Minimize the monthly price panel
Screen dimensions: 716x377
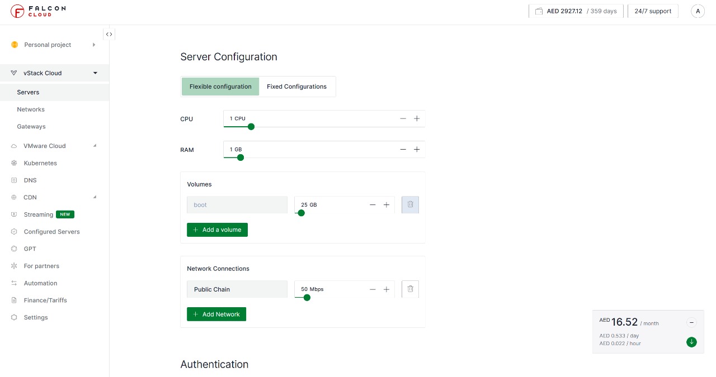(691, 322)
